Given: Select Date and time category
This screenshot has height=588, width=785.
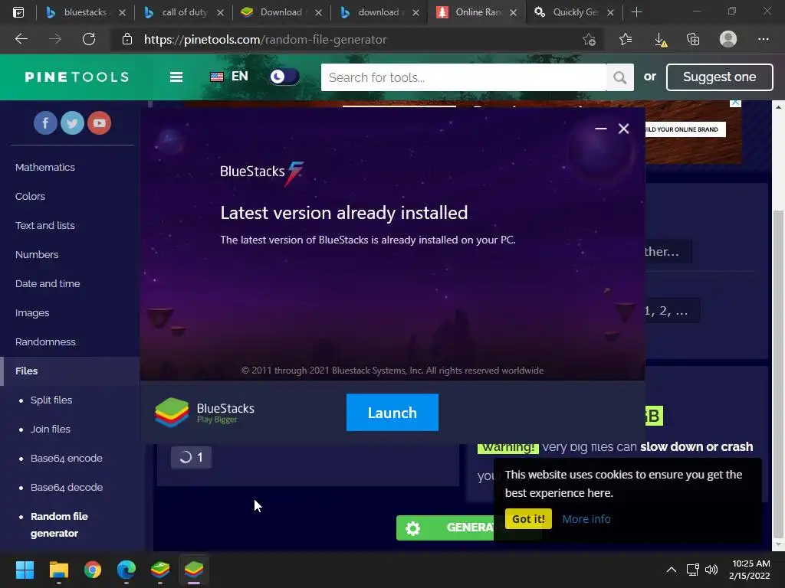Looking at the screenshot, I should 48,283.
